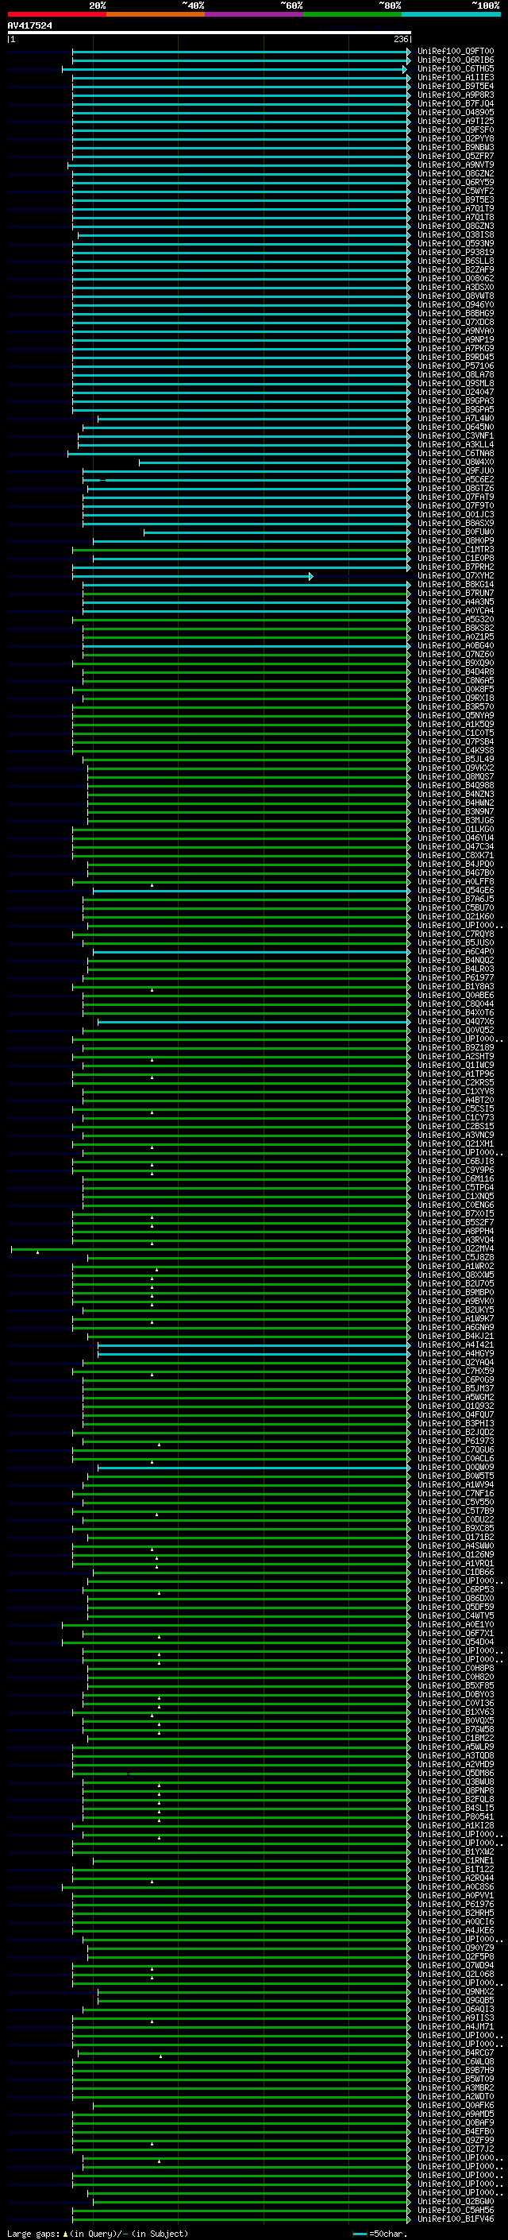Click the cyan ~100% identity color bar

(452, 14)
